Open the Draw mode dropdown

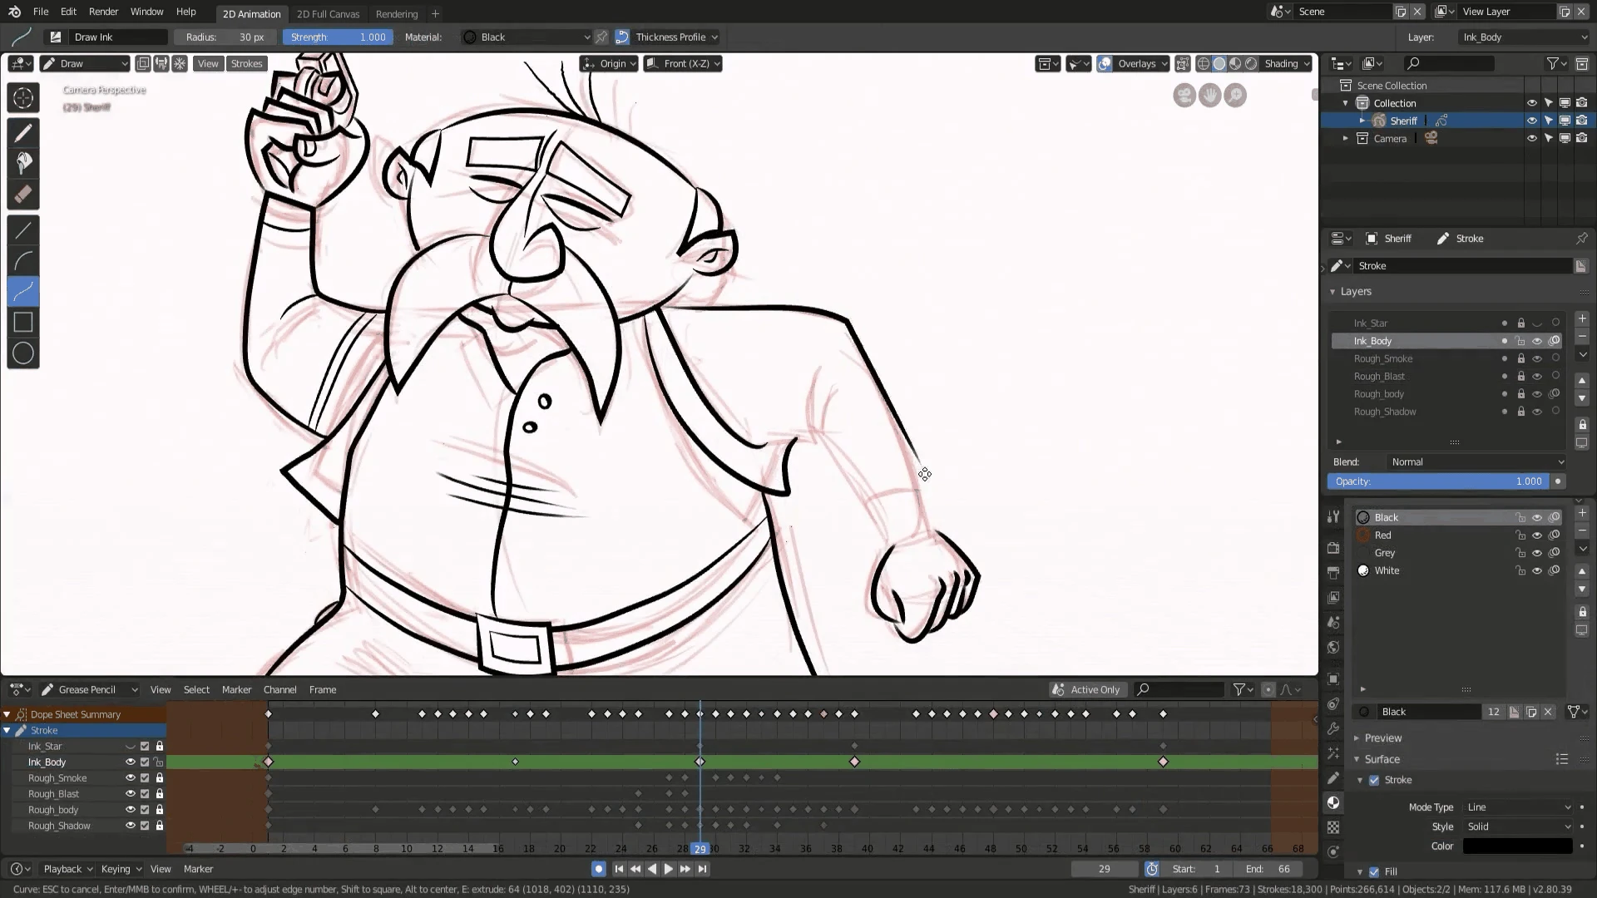(x=85, y=64)
